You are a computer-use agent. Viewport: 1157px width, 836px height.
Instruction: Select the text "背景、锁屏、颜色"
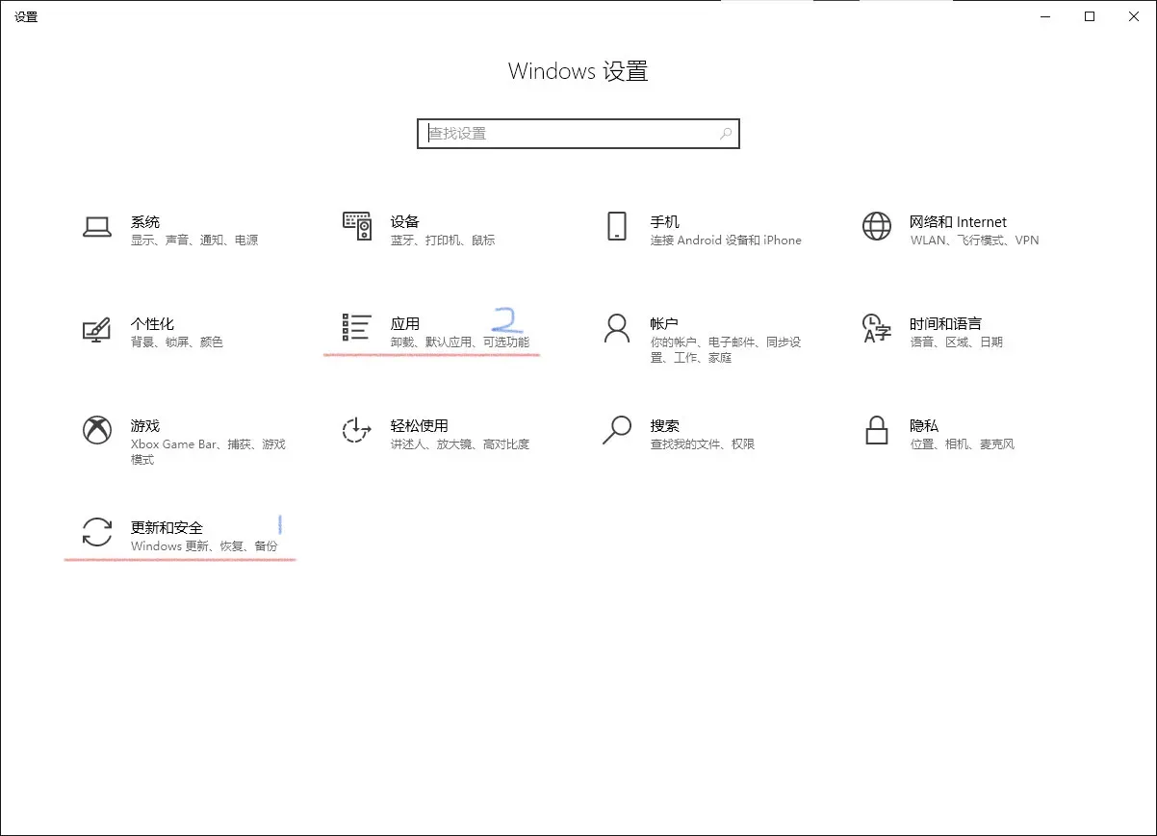click(177, 342)
